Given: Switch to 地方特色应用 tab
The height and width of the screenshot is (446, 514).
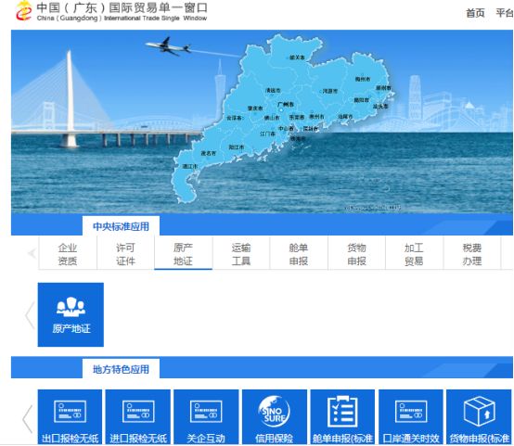Looking at the screenshot, I should point(121,369).
